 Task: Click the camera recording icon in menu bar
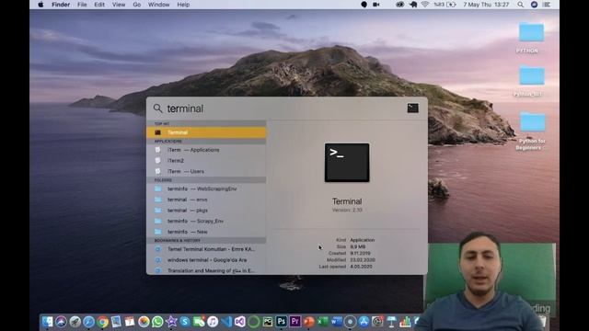point(376,5)
